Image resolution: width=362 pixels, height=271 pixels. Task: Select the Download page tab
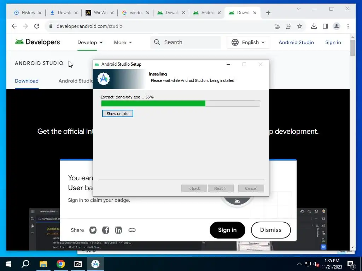(x=27, y=81)
